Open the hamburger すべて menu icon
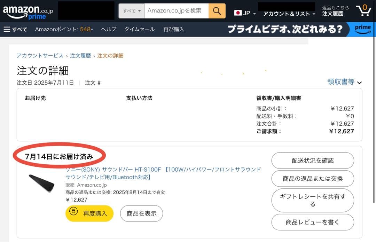Image resolution: width=376 pixels, height=242 pixels. (x=7, y=29)
